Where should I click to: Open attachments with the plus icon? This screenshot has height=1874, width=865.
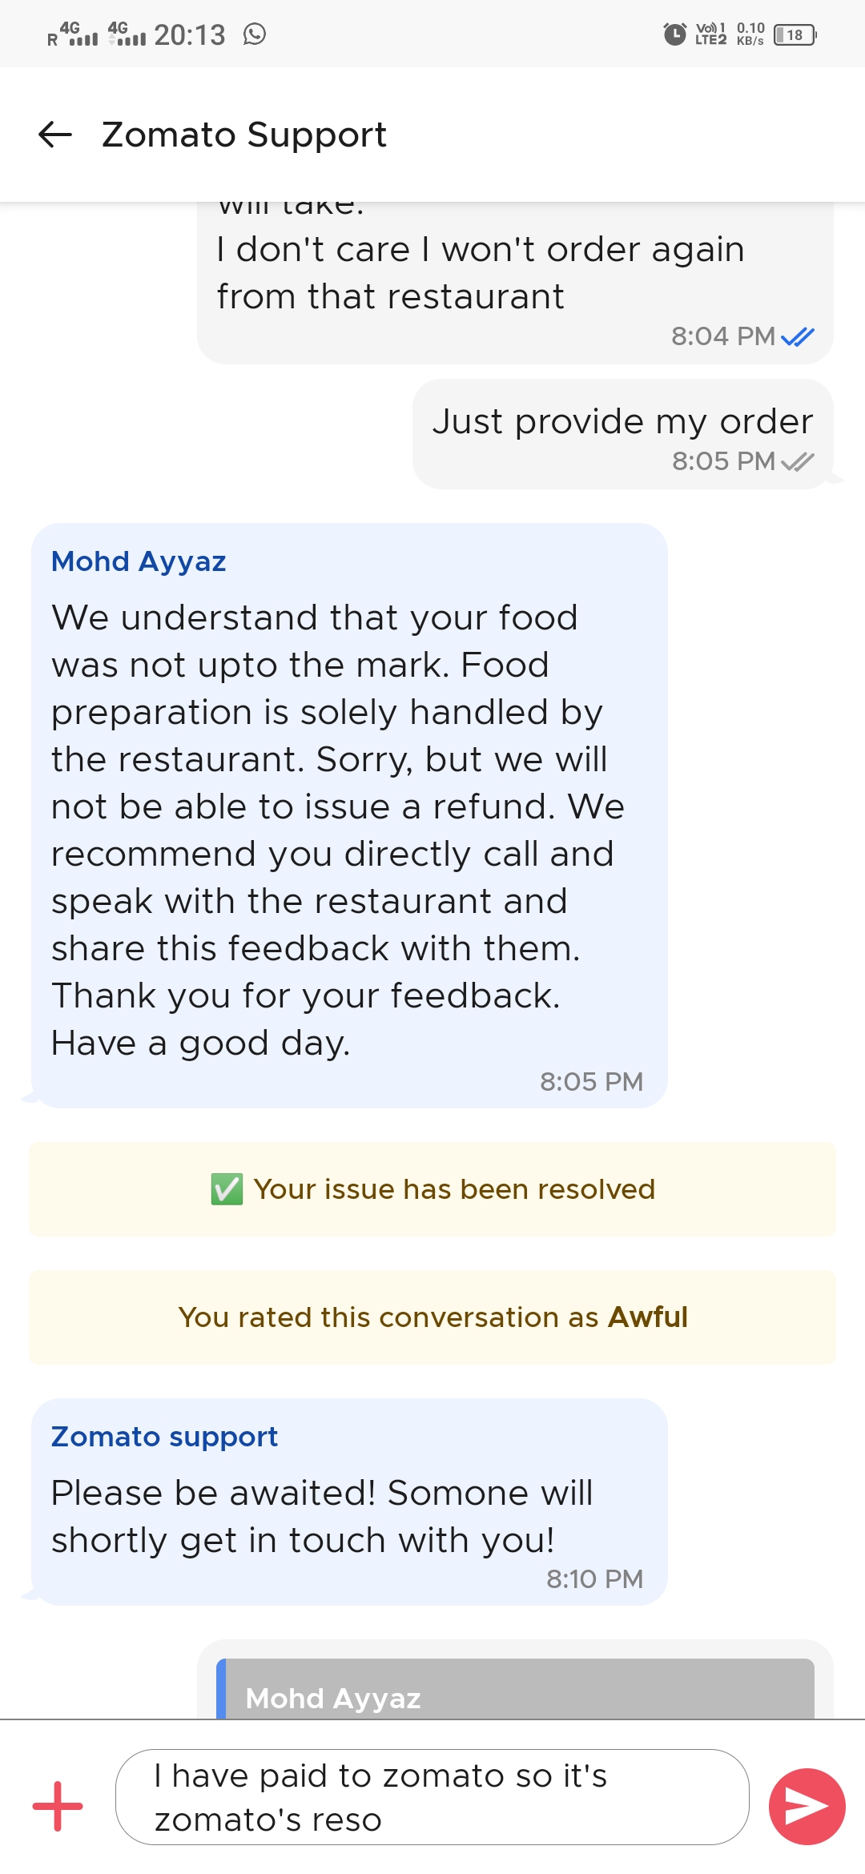(58, 1806)
